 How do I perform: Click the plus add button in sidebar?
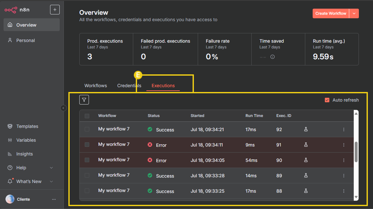(x=55, y=10)
